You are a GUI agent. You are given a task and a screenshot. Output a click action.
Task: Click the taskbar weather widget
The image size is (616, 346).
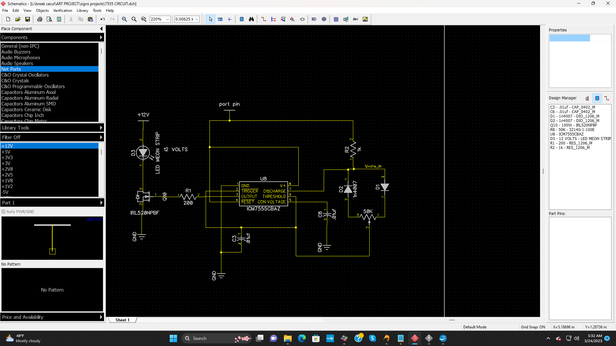coord(23,338)
